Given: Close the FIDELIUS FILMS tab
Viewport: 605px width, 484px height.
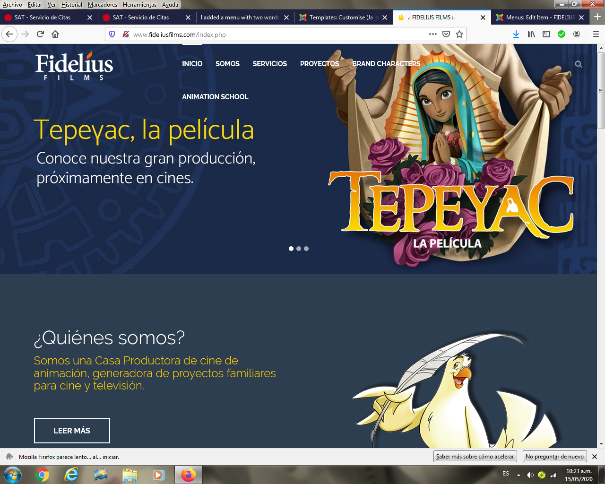Looking at the screenshot, I should click(x=483, y=17).
